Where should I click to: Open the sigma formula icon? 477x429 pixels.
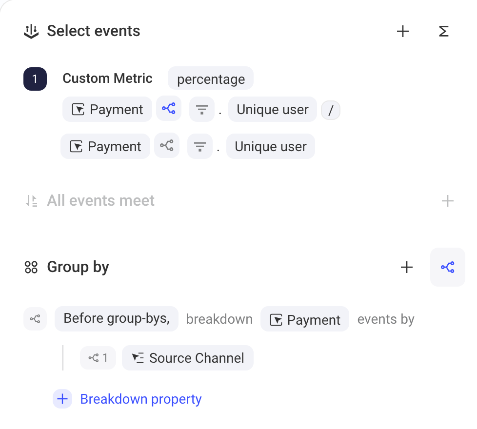pyautogui.click(x=443, y=31)
